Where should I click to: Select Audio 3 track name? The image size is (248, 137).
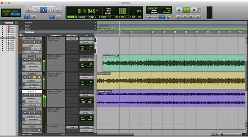pyautogui.click(x=32, y=91)
